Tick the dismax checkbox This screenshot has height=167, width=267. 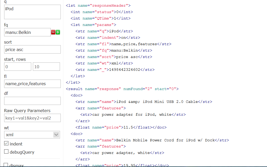(6, 165)
